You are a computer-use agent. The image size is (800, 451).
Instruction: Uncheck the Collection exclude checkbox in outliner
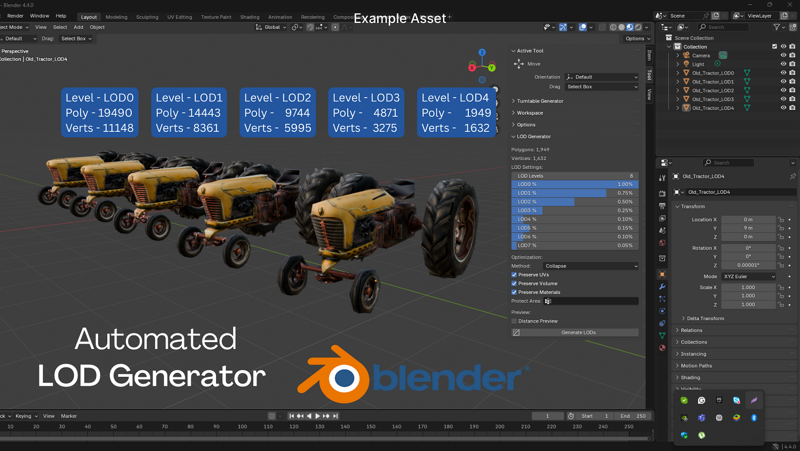tap(774, 46)
